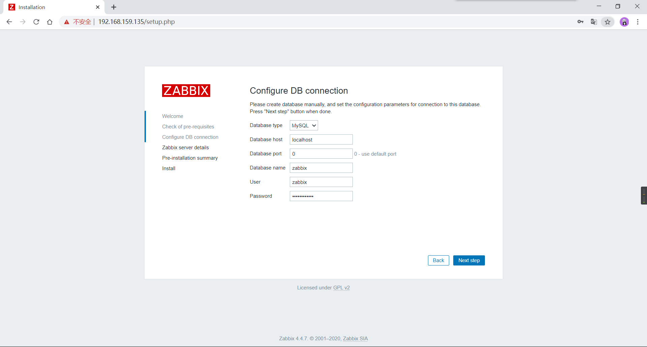647x347 pixels.
Task: Close the Installation tab
Action: point(98,7)
